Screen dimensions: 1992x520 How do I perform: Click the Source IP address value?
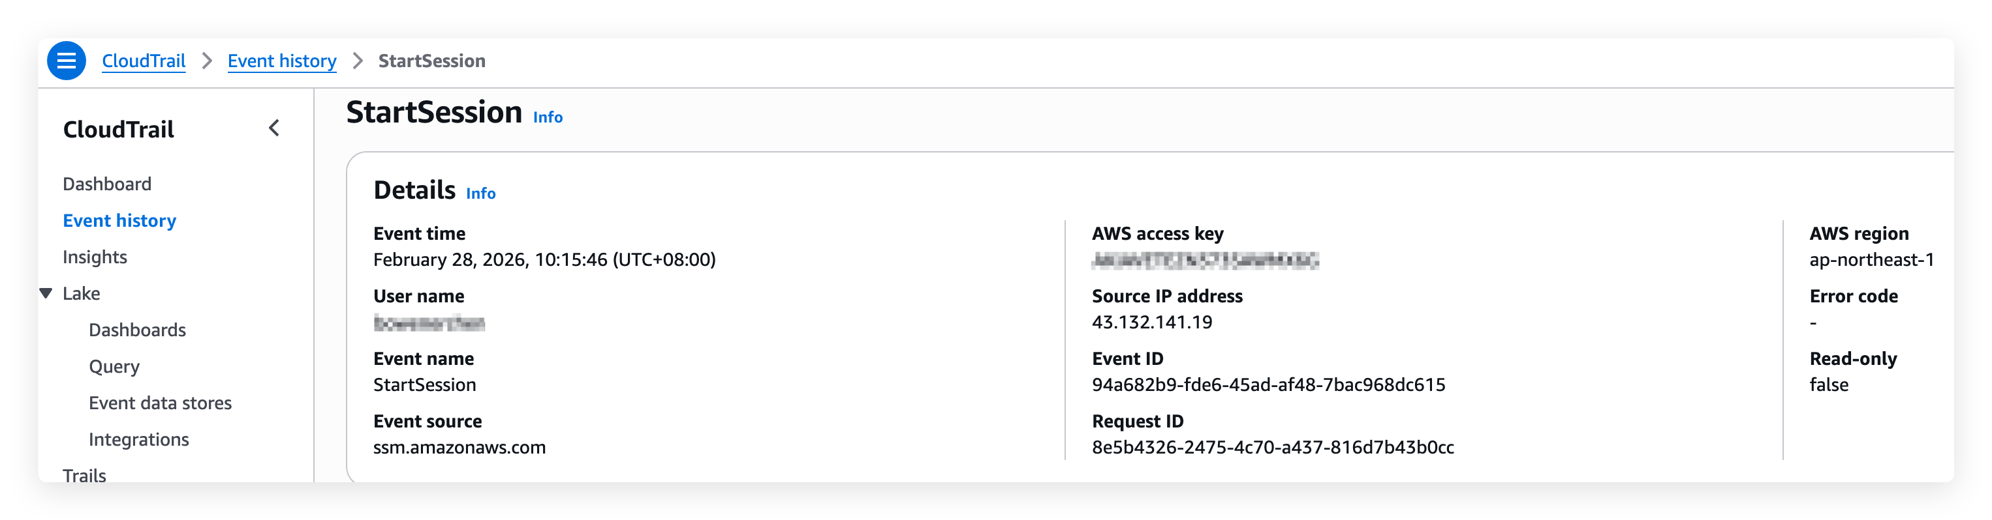pyautogui.click(x=1151, y=322)
